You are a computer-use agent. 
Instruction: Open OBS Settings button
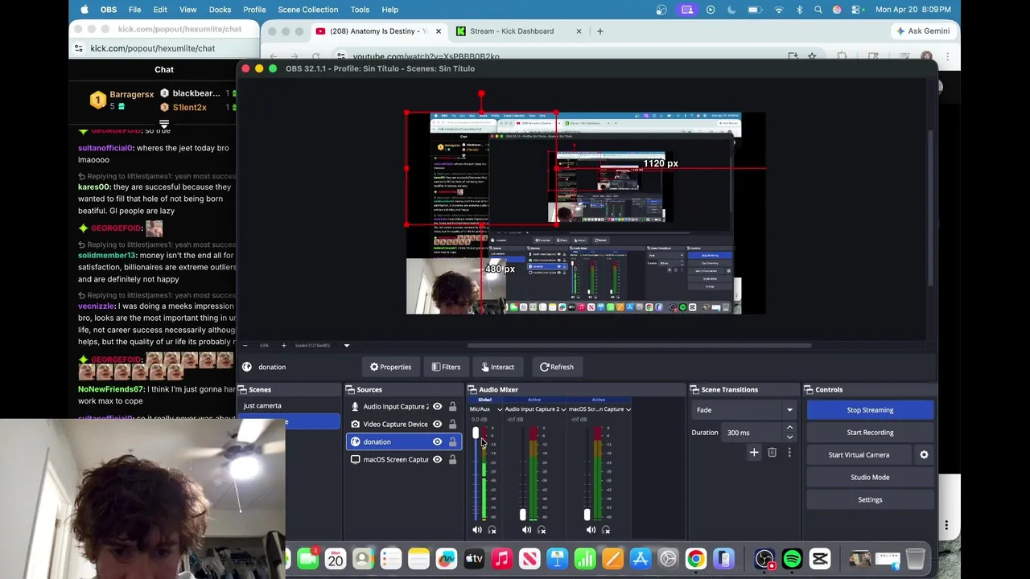pyautogui.click(x=870, y=500)
